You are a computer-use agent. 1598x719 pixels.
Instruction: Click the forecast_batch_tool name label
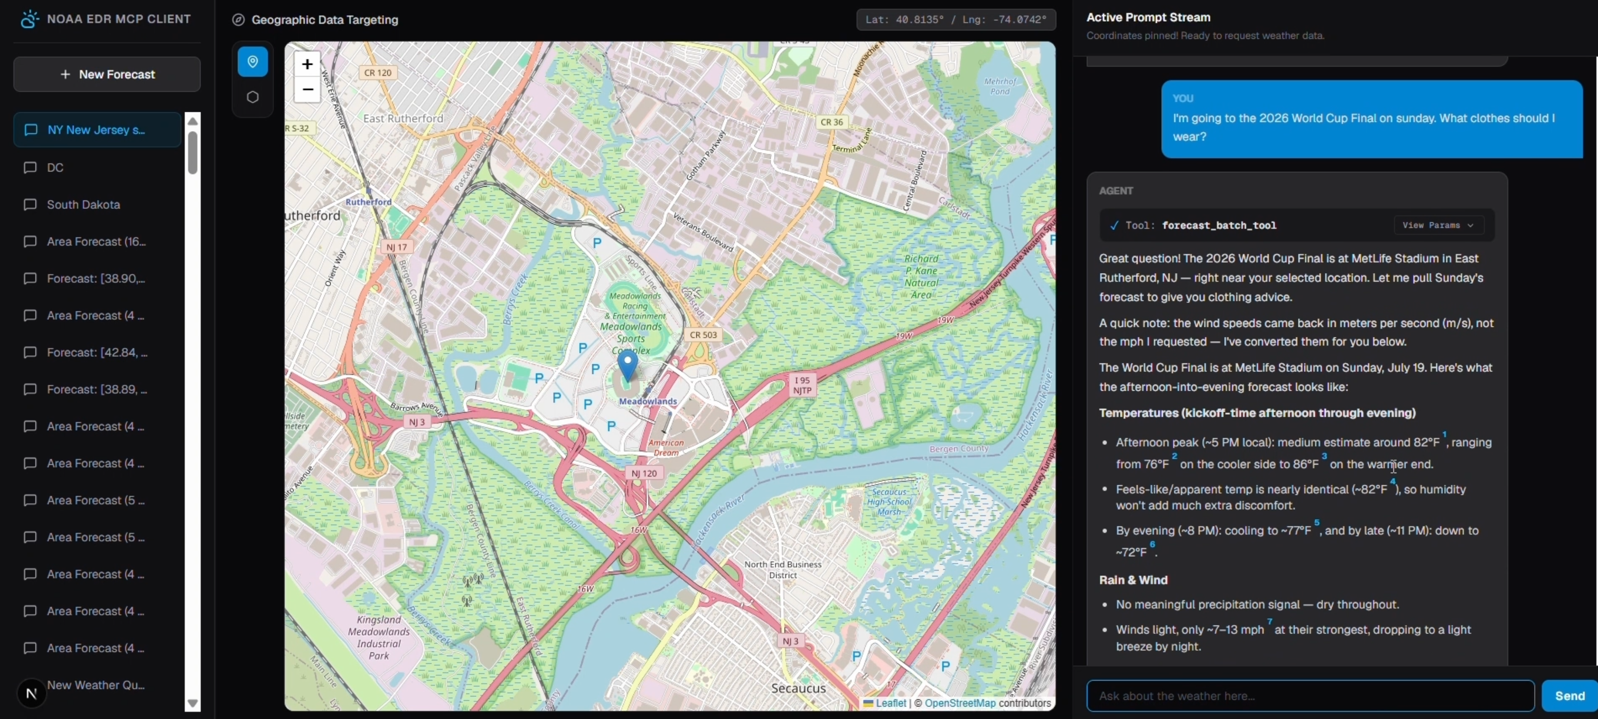[x=1219, y=225]
